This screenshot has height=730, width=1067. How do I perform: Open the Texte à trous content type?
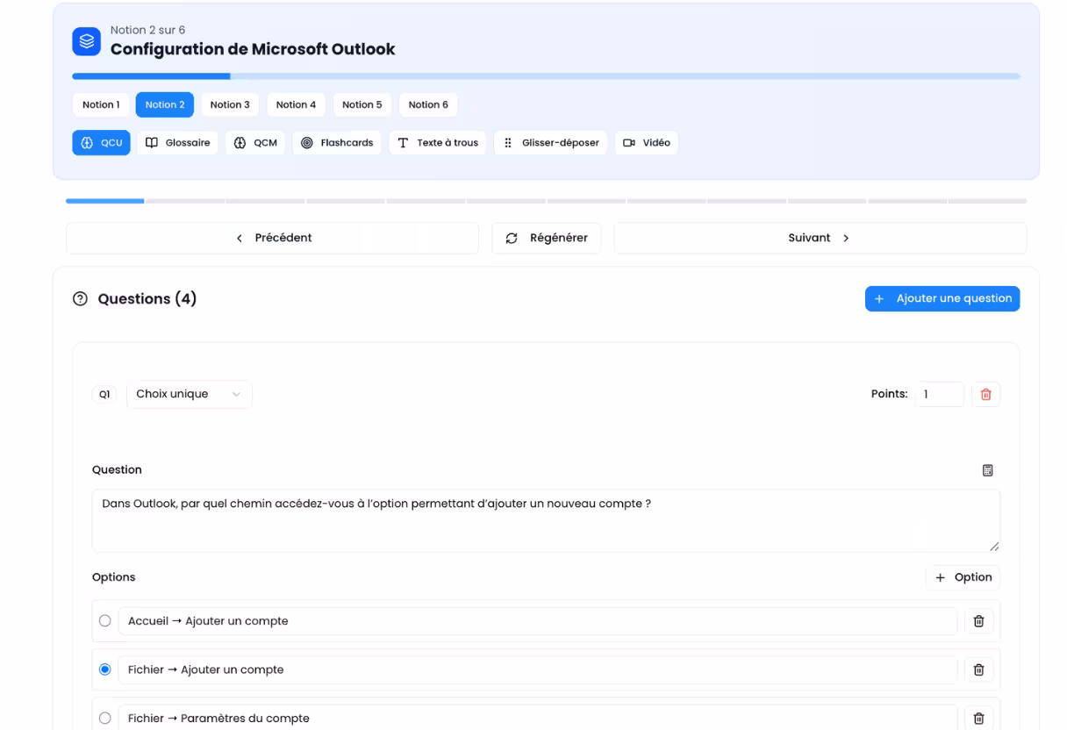[438, 143]
